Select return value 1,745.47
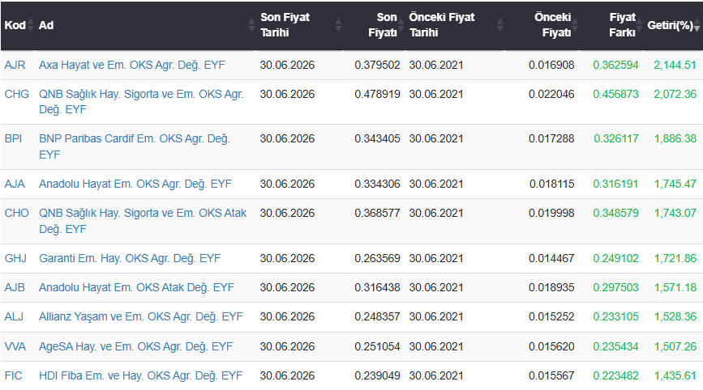This screenshot has width=703, height=390. [x=675, y=184]
